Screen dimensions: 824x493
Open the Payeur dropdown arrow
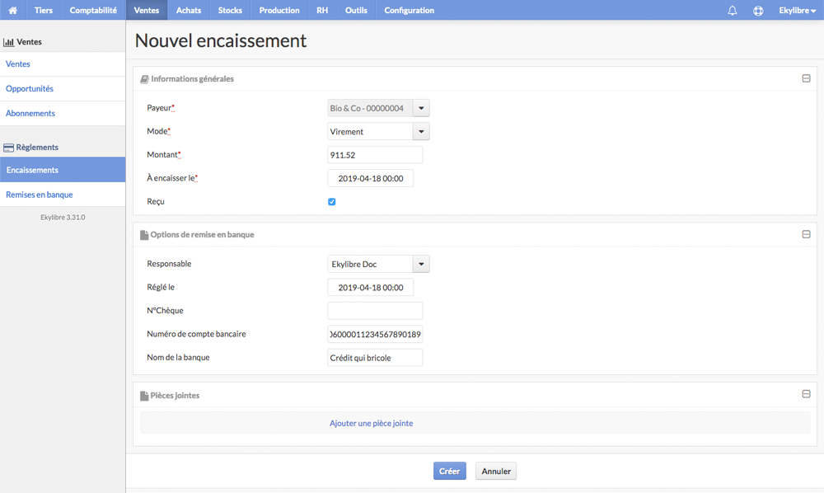[x=421, y=108]
